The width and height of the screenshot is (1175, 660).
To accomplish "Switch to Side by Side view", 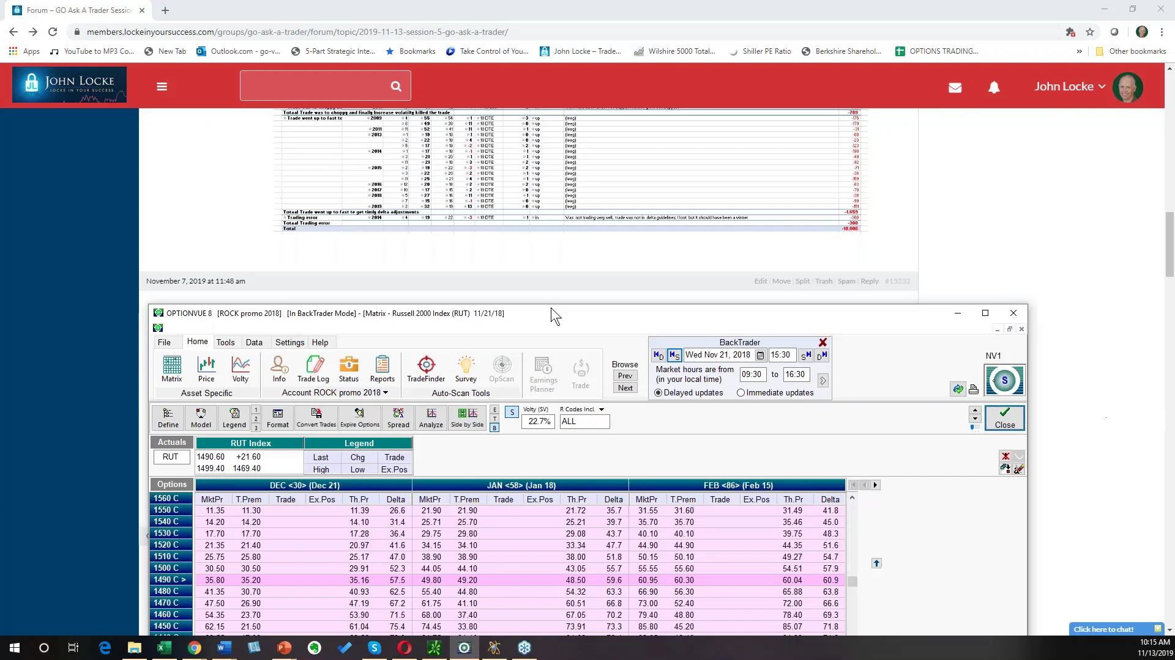I will (467, 418).
